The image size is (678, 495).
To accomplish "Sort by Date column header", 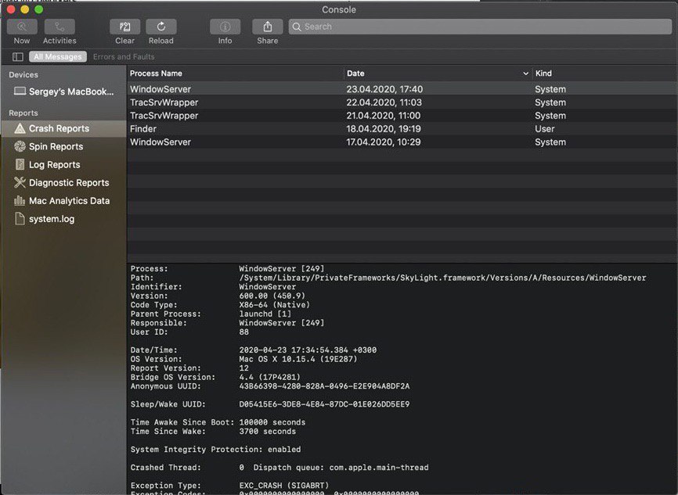I will coord(438,74).
